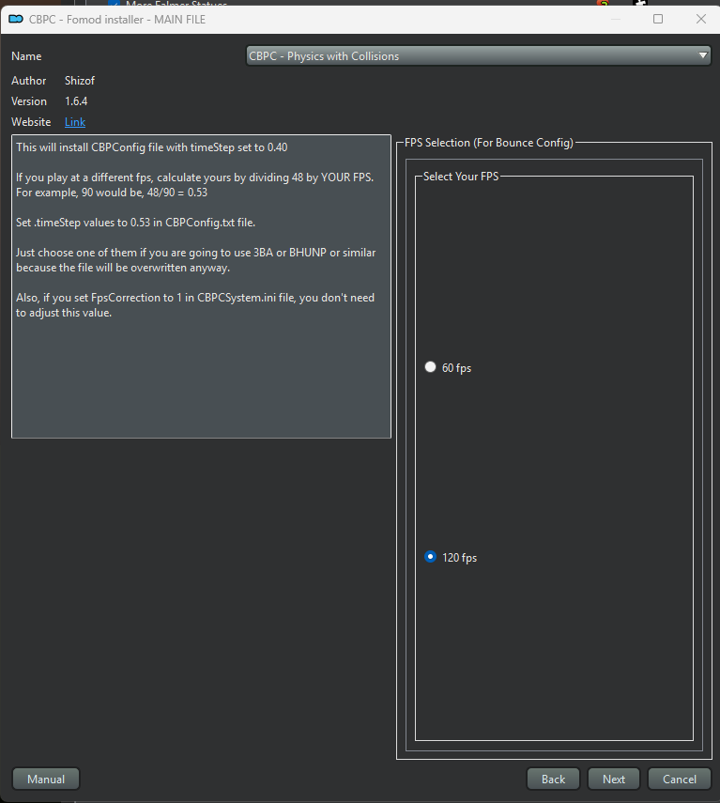Click the FpsCorrection note in description
Image resolution: width=720 pixels, height=803 pixels.
click(x=195, y=305)
